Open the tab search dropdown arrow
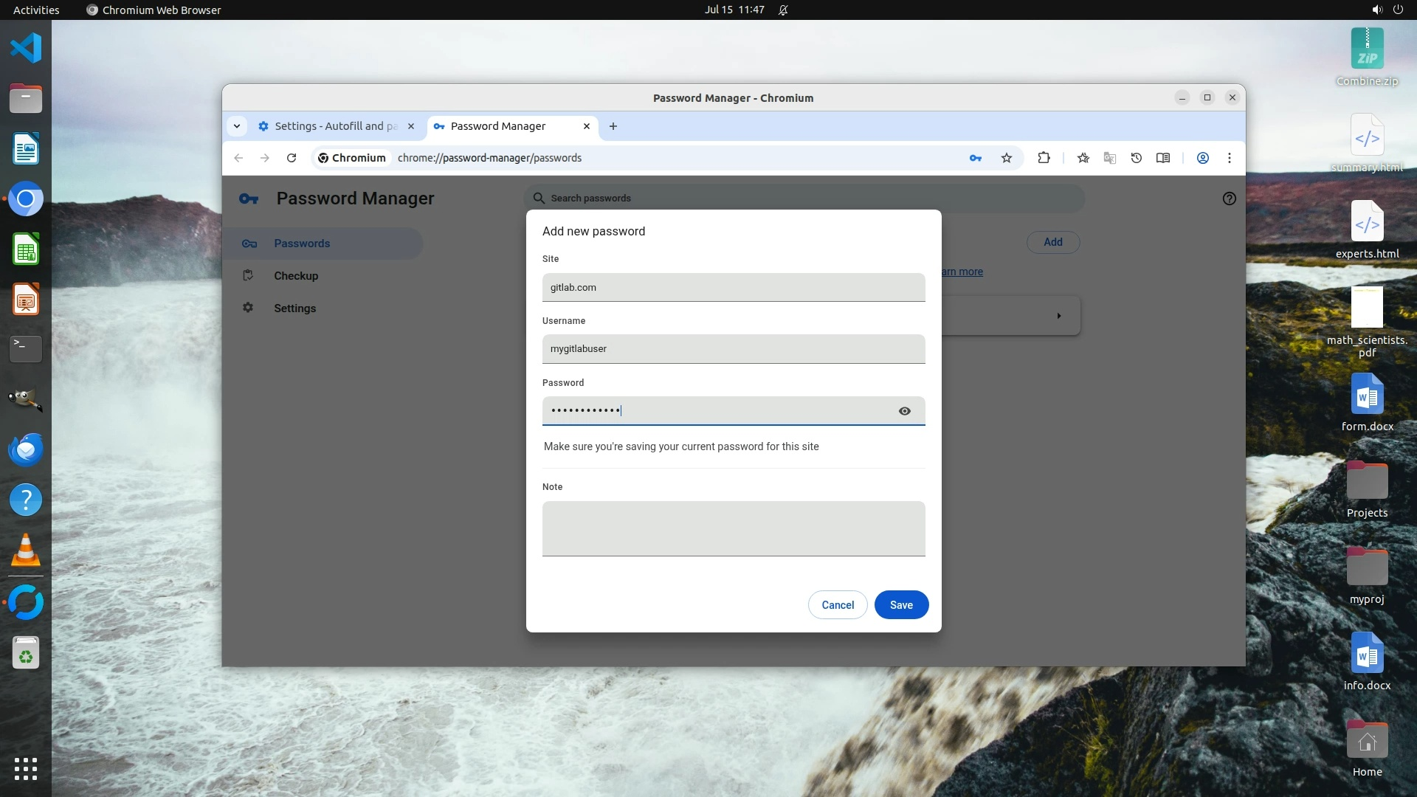This screenshot has width=1417, height=797. click(237, 126)
